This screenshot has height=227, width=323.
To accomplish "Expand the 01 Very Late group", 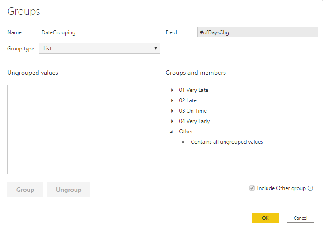I will (x=172, y=90).
